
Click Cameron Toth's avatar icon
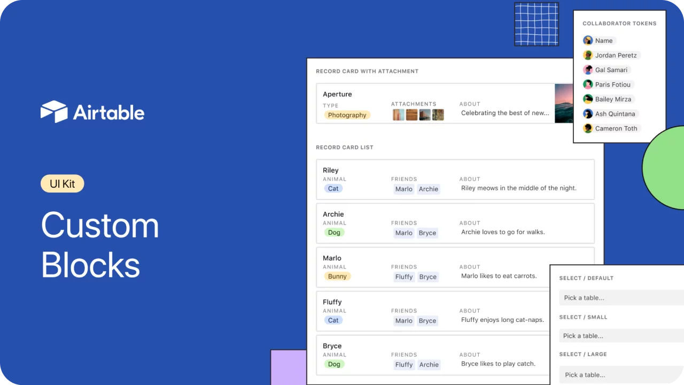click(x=588, y=128)
